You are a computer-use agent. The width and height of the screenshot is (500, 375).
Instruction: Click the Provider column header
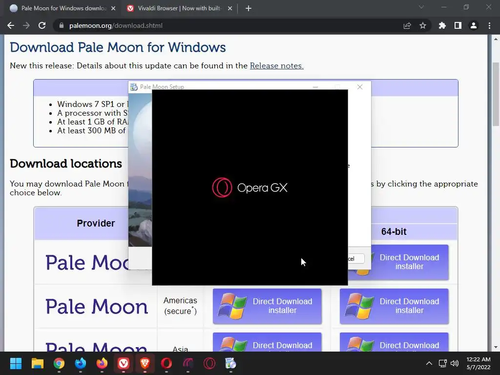[x=96, y=223]
